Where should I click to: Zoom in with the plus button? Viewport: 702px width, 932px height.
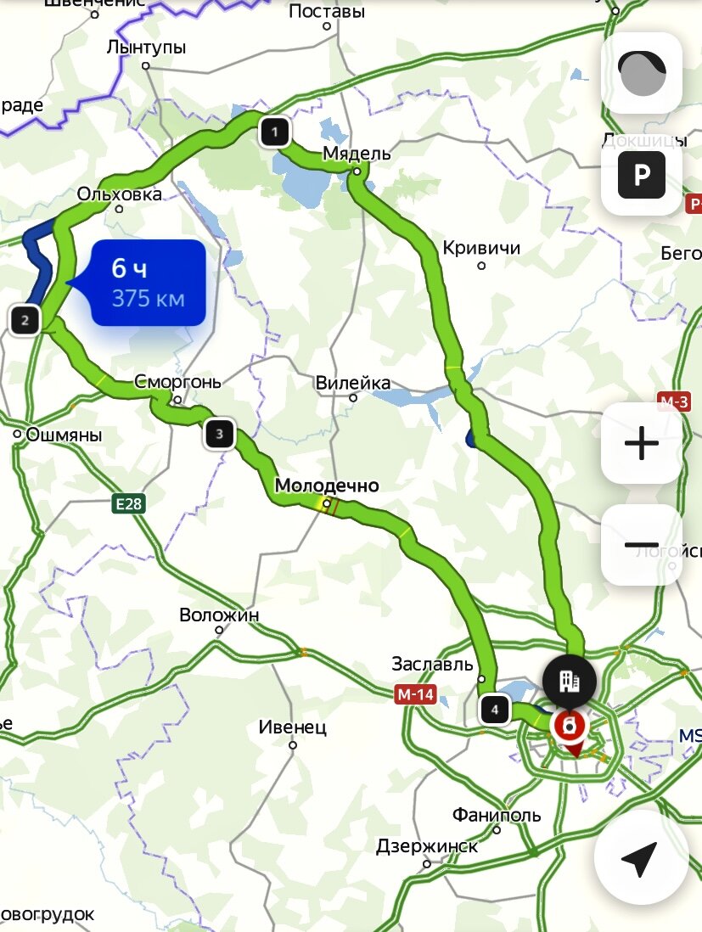pos(642,443)
